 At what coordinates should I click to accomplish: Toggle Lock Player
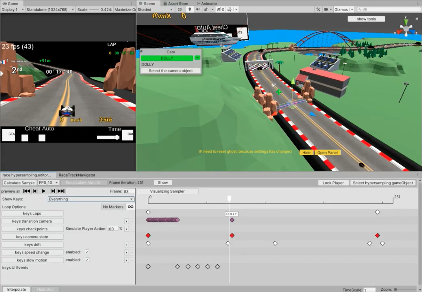[x=333, y=183]
